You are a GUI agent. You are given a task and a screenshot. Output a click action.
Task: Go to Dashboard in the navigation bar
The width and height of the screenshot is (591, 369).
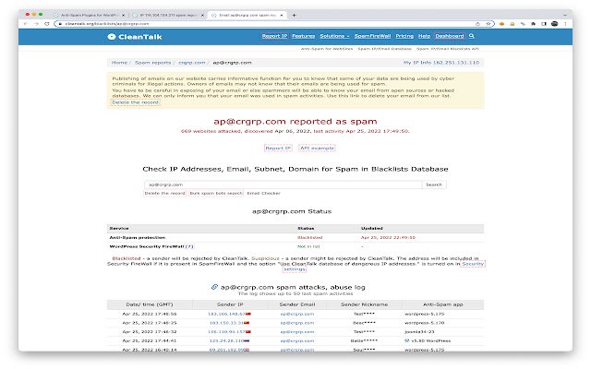tap(450, 36)
